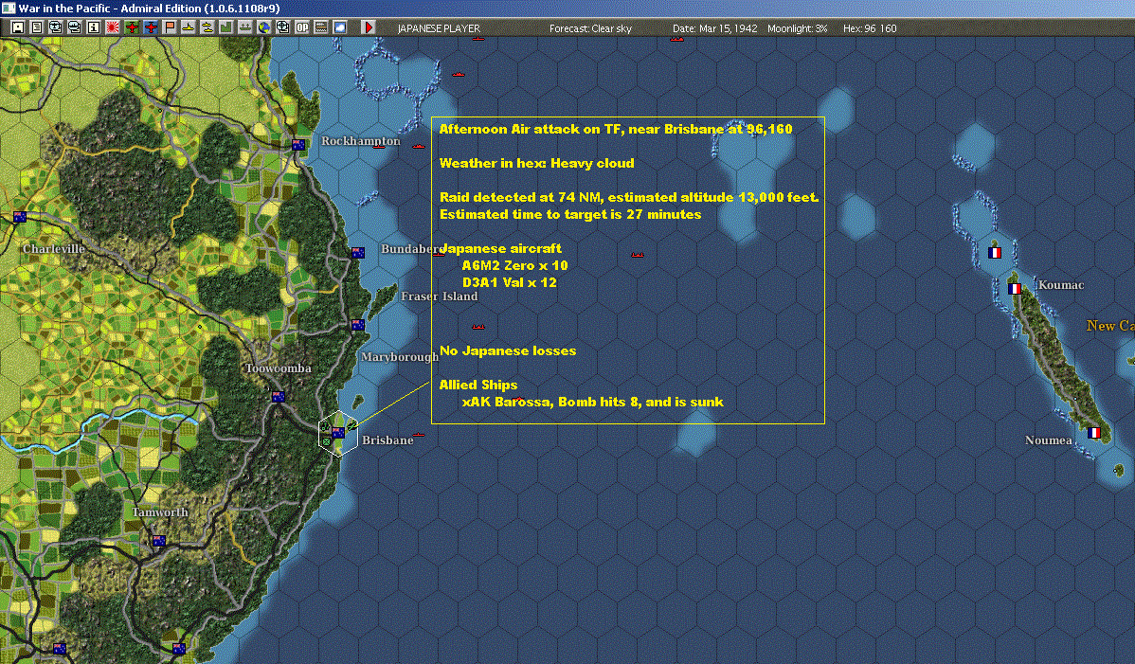Select the French flag north of Koumac
The height and width of the screenshot is (664, 1135).
(995, 253)
